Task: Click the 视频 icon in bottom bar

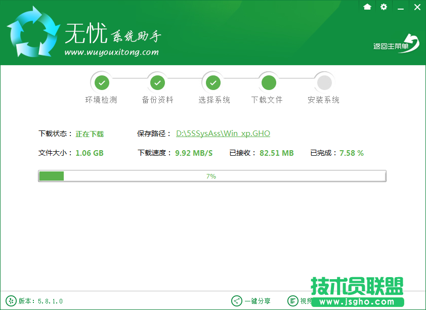Action: [292, 301]
